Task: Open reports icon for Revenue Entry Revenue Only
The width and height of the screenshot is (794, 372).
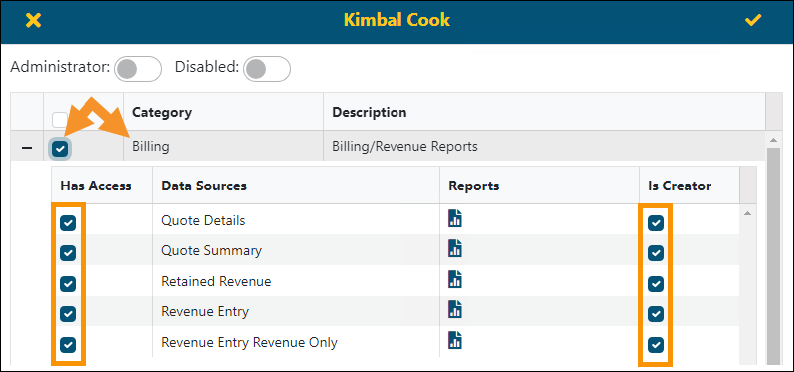Action: tap(455, 340)
